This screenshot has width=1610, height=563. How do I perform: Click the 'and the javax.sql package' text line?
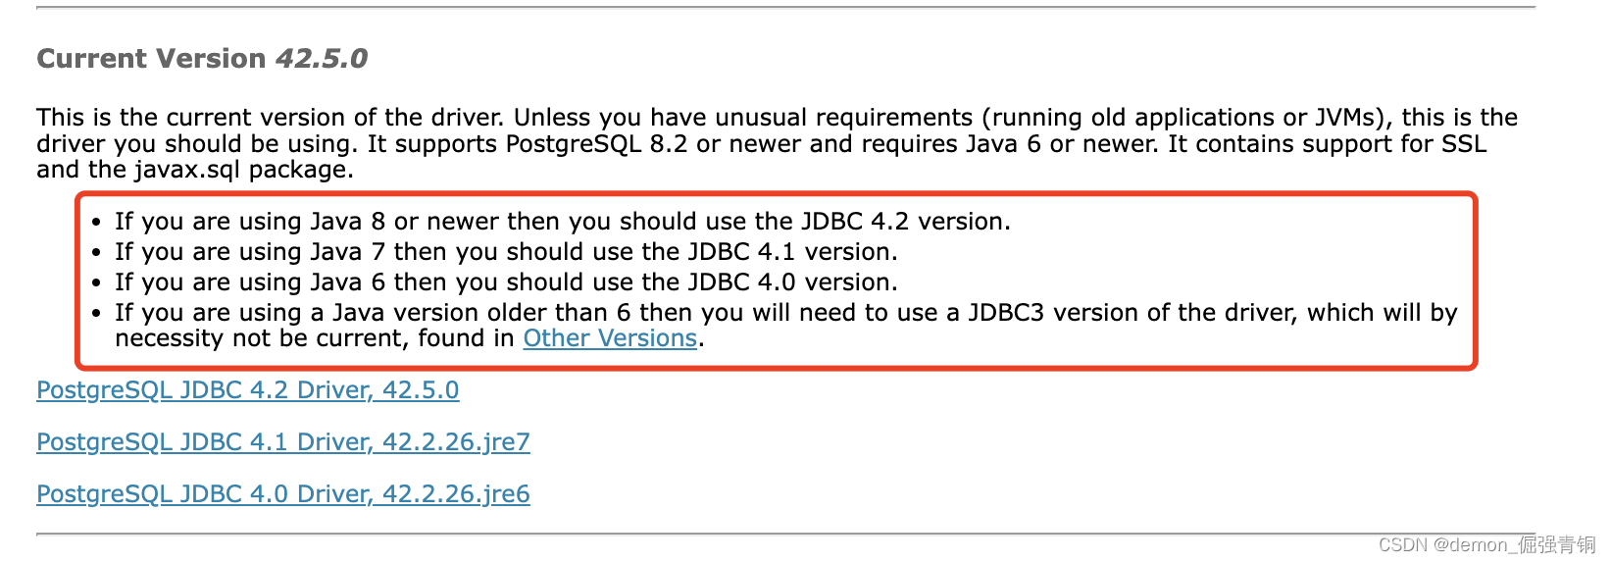[195, 170]
